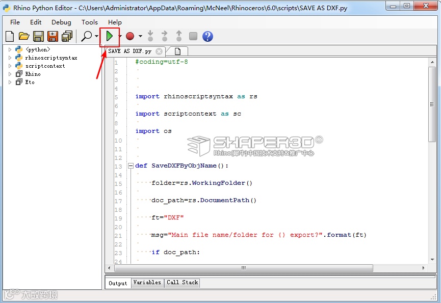
Task: Click the horizontal scrollbar thumb
Action: (244, 268)
